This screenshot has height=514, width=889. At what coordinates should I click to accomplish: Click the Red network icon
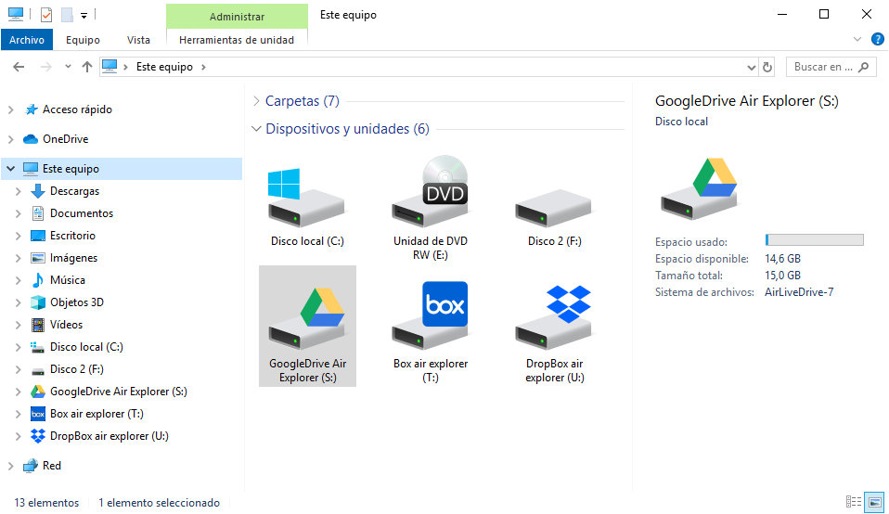tap(31, 466)
